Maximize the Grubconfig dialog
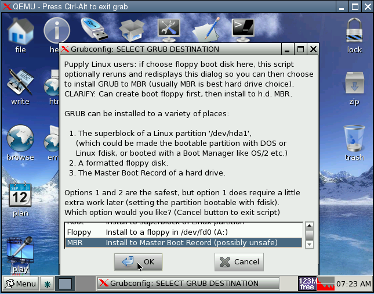The image size is (374, 294). (x=300, y=49)
